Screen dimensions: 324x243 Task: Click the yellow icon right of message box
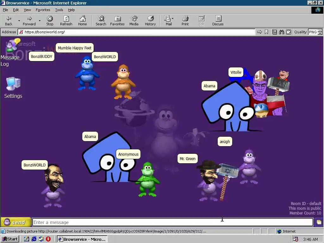(x=319, y=222)
